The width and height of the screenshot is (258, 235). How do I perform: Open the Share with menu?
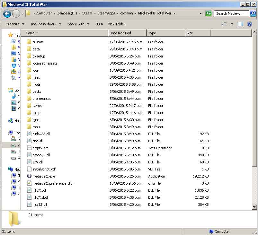(79, 24)
